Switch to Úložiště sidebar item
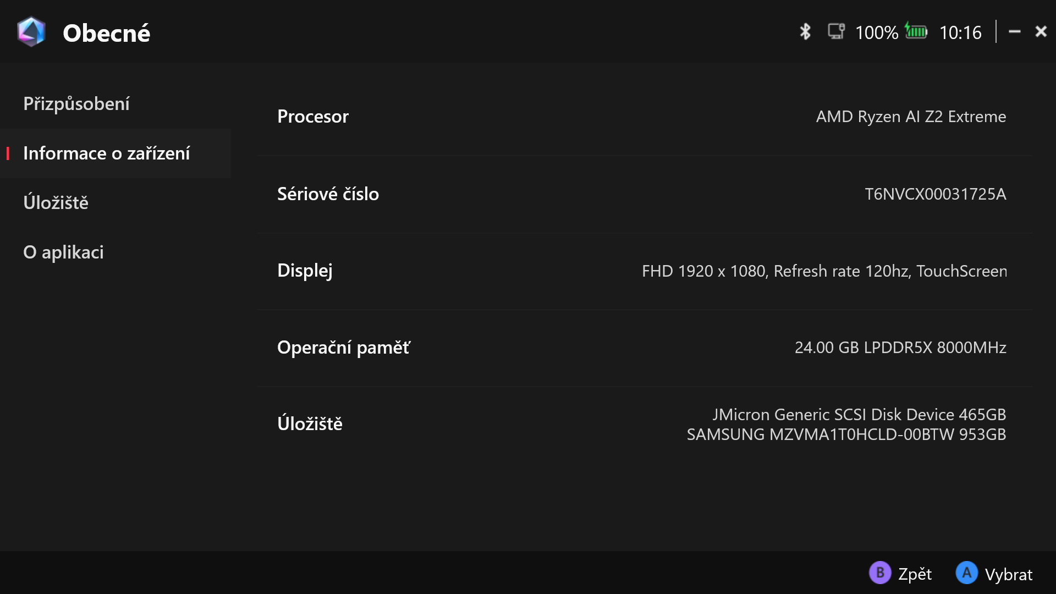The width and height of the screenshot is (1056, 594). (x=56, y=203)
